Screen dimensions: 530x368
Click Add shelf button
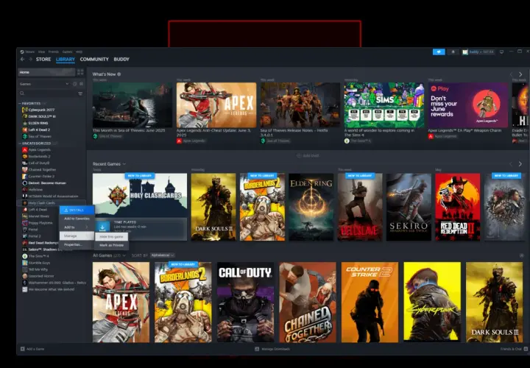coord(308,156)
